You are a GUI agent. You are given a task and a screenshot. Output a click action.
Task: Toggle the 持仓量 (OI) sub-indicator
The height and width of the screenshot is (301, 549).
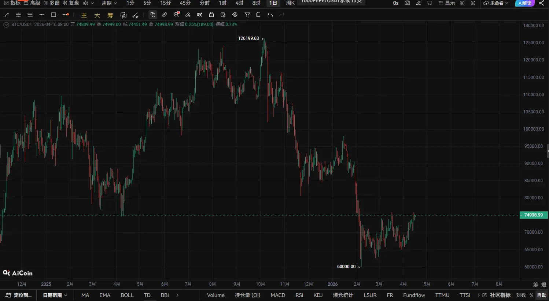248,295
